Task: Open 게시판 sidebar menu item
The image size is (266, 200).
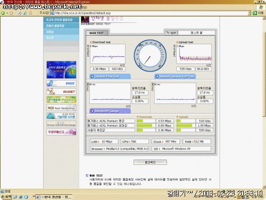Action: click(61, 37)
